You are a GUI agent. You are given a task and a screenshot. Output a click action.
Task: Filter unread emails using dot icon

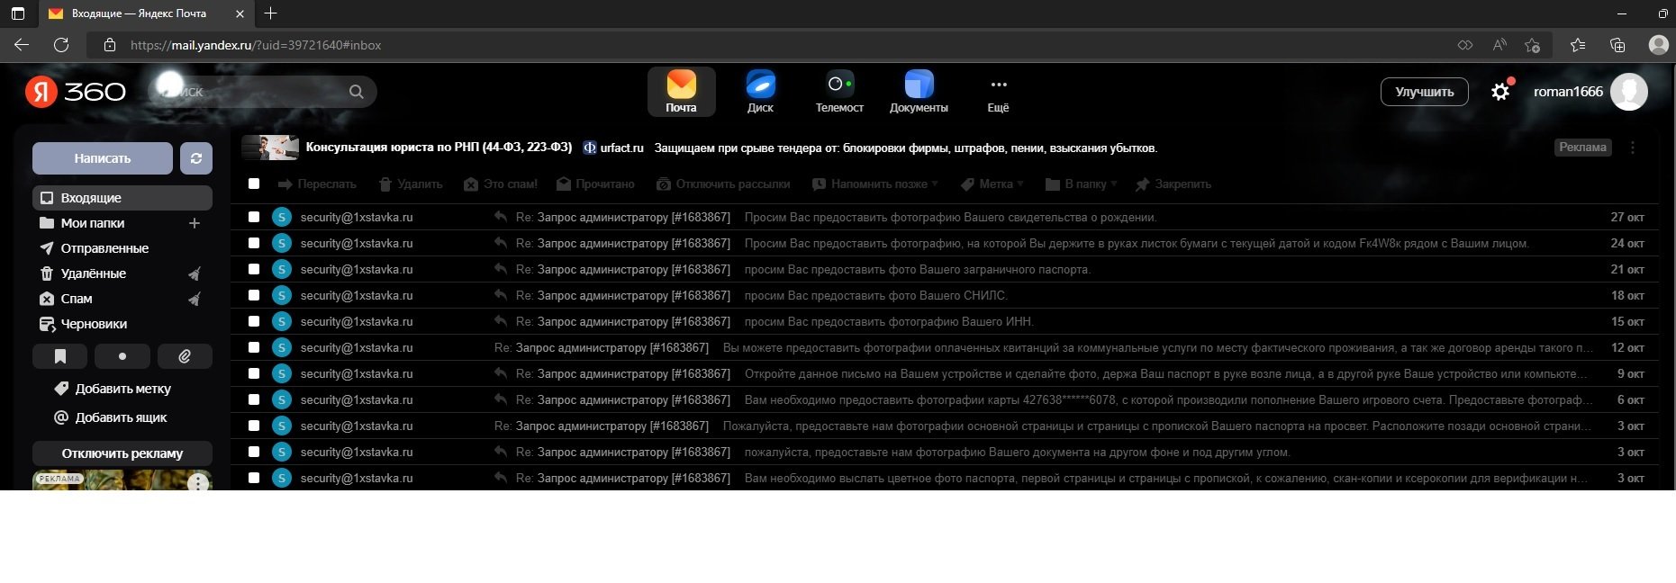click(122, 356)
